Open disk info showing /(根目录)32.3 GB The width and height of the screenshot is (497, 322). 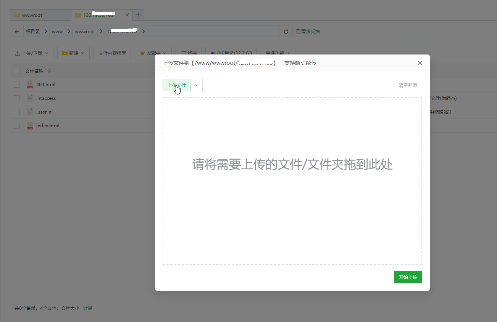(x=231, y=53)
